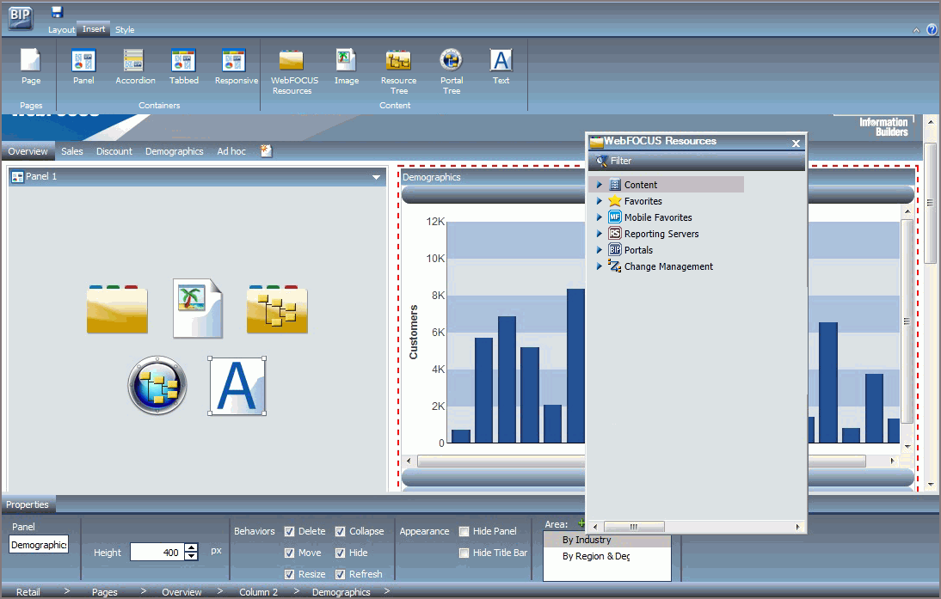Click the Height value input field

156,553
